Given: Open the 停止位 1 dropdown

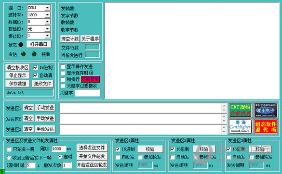Looking at the screenshot, I should pos(47,36).
